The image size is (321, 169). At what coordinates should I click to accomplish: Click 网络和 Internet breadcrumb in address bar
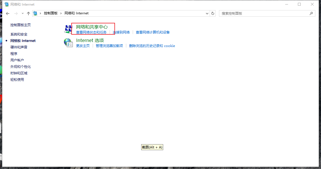coord(77,13)
